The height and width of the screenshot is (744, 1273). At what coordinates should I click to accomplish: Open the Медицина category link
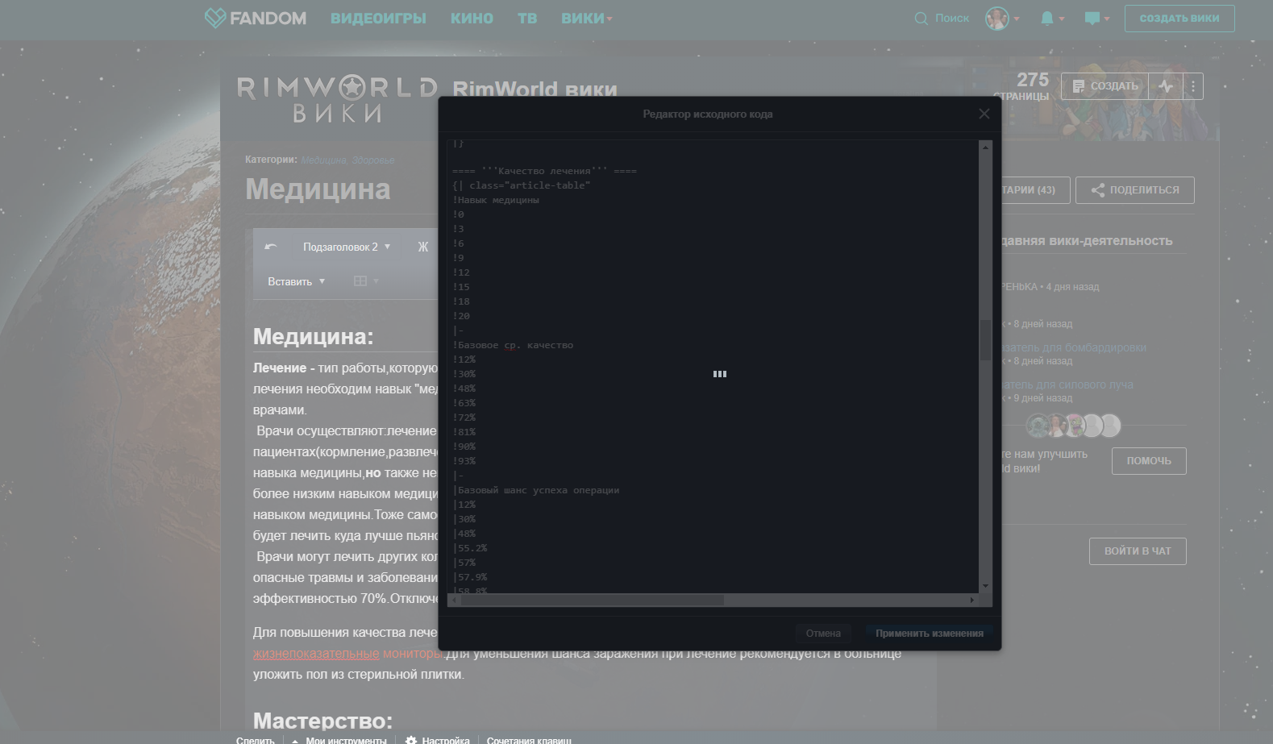coord(323,160)
